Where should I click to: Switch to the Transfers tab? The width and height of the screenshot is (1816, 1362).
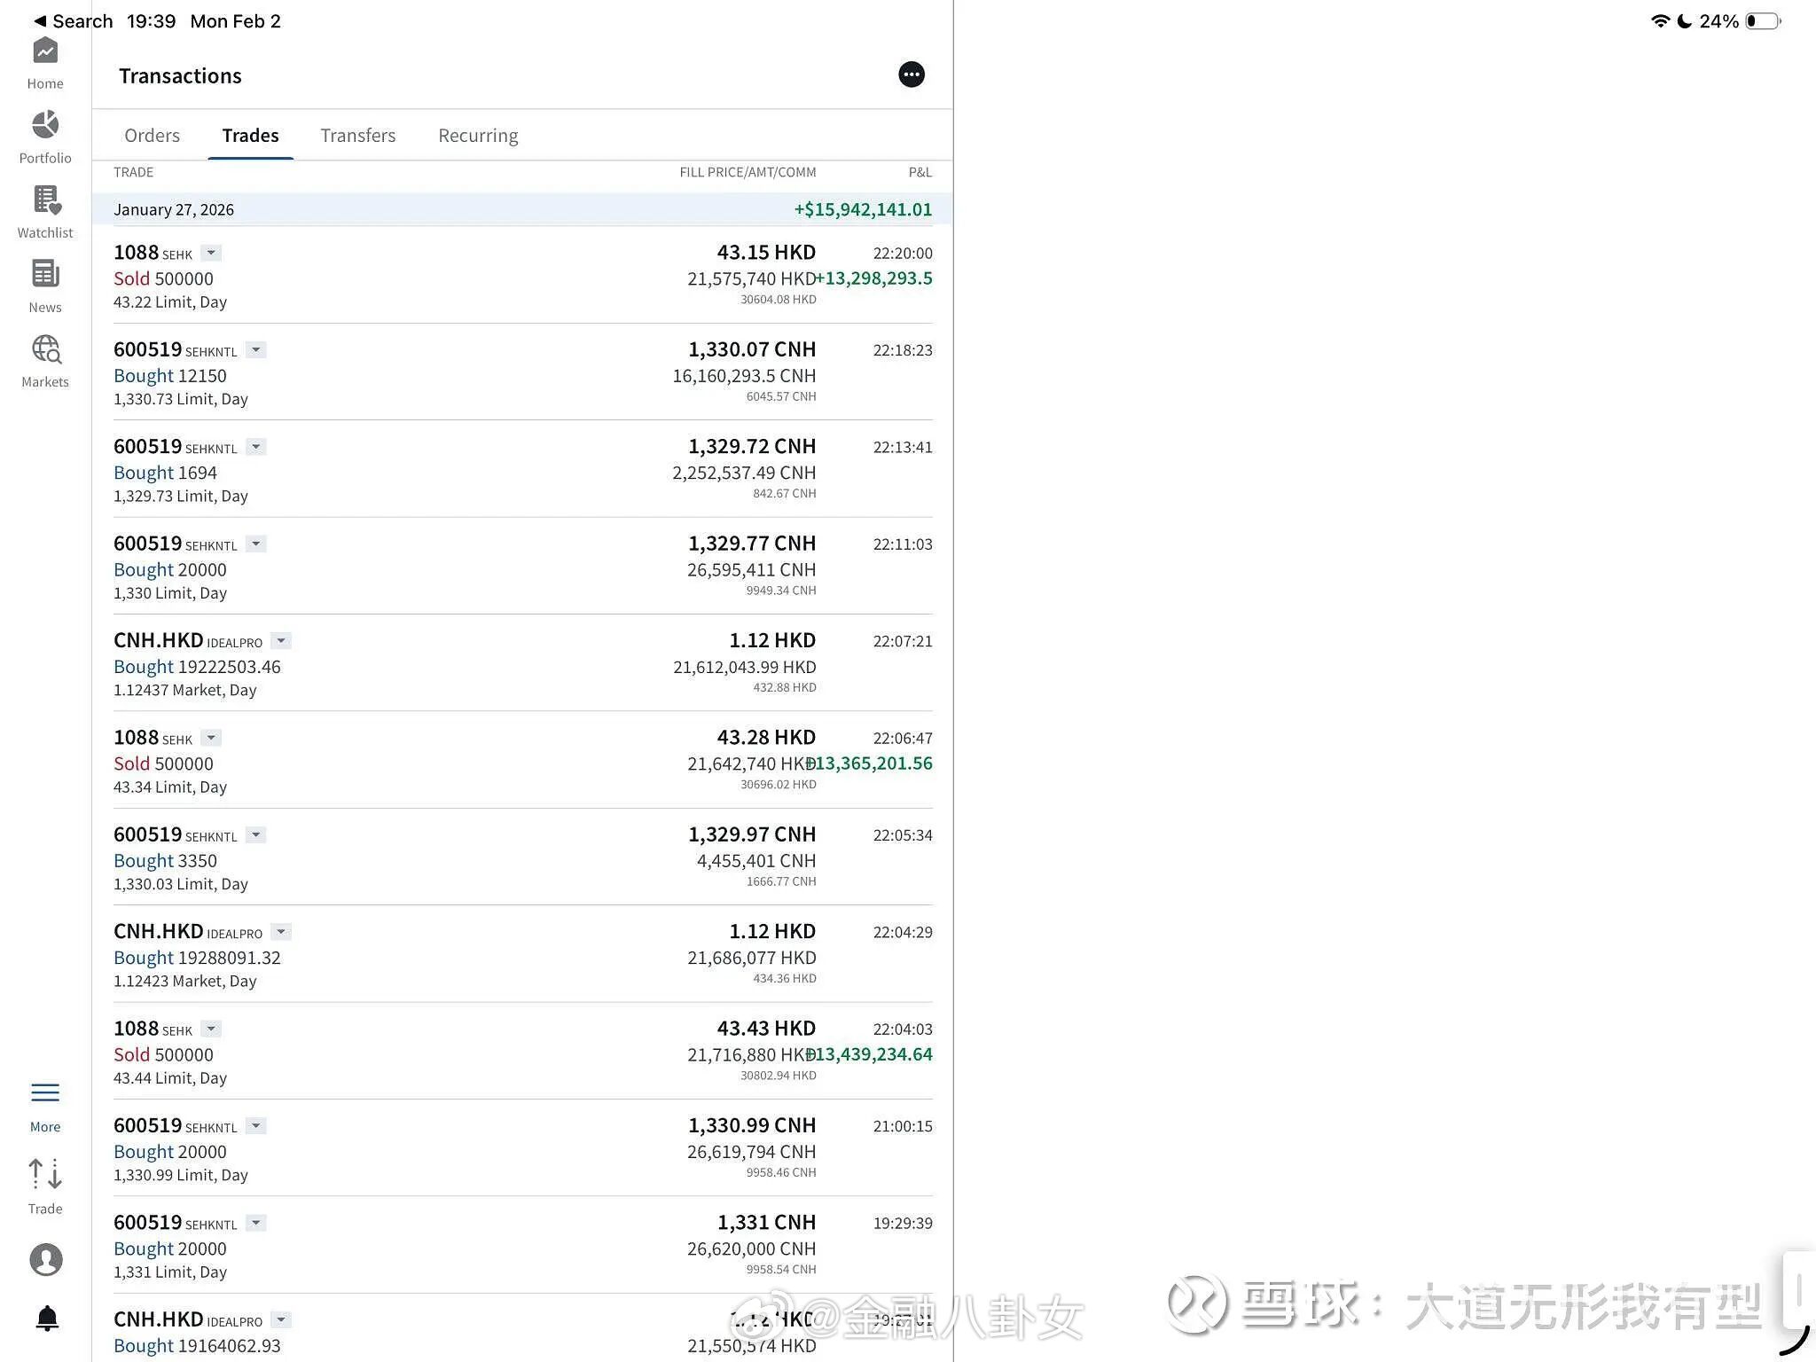click(x=357, y=135)
